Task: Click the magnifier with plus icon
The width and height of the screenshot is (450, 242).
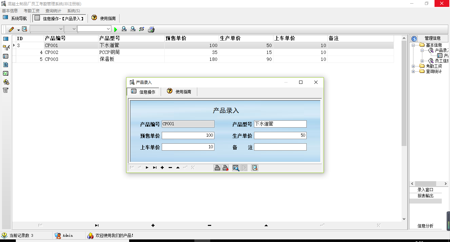Action: pyautogui.click(x=124, y=29)
